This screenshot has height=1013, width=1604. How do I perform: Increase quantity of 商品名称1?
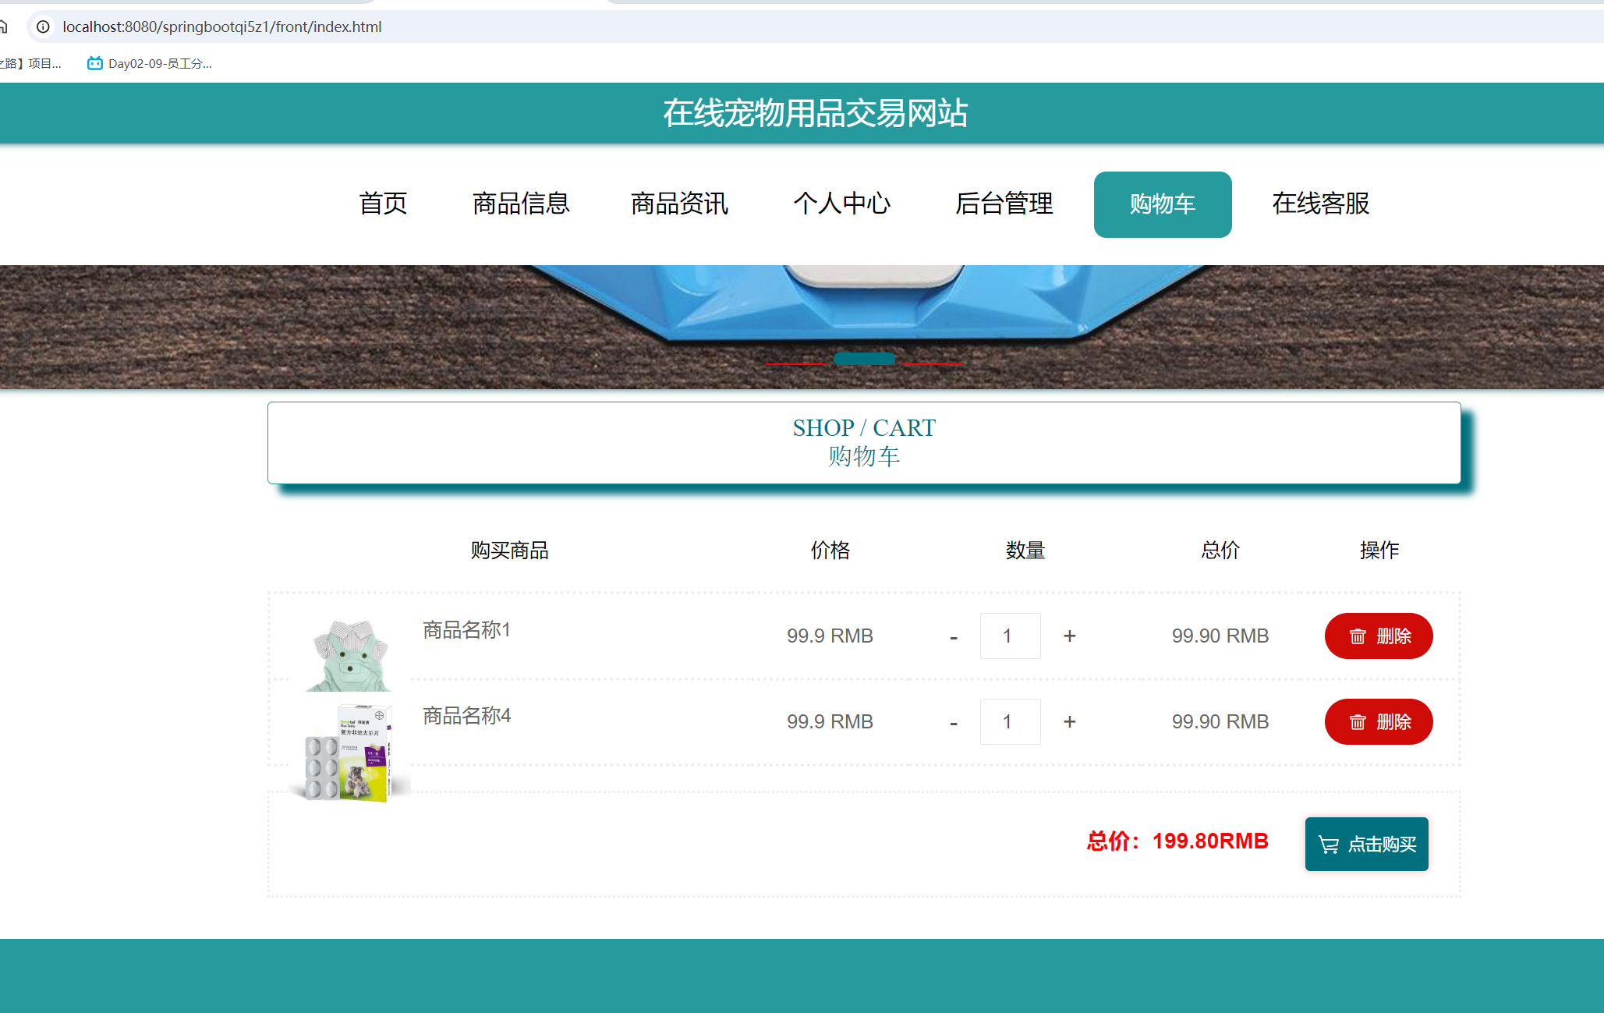point(1069,636)
